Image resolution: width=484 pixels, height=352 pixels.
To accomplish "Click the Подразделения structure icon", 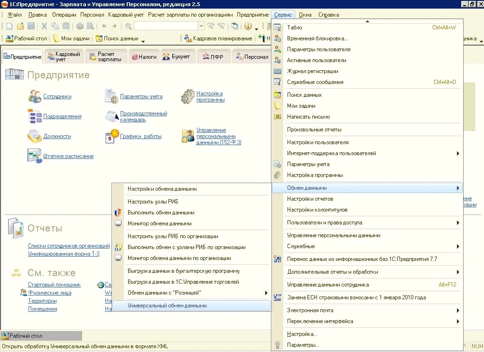I will [35, 116].
